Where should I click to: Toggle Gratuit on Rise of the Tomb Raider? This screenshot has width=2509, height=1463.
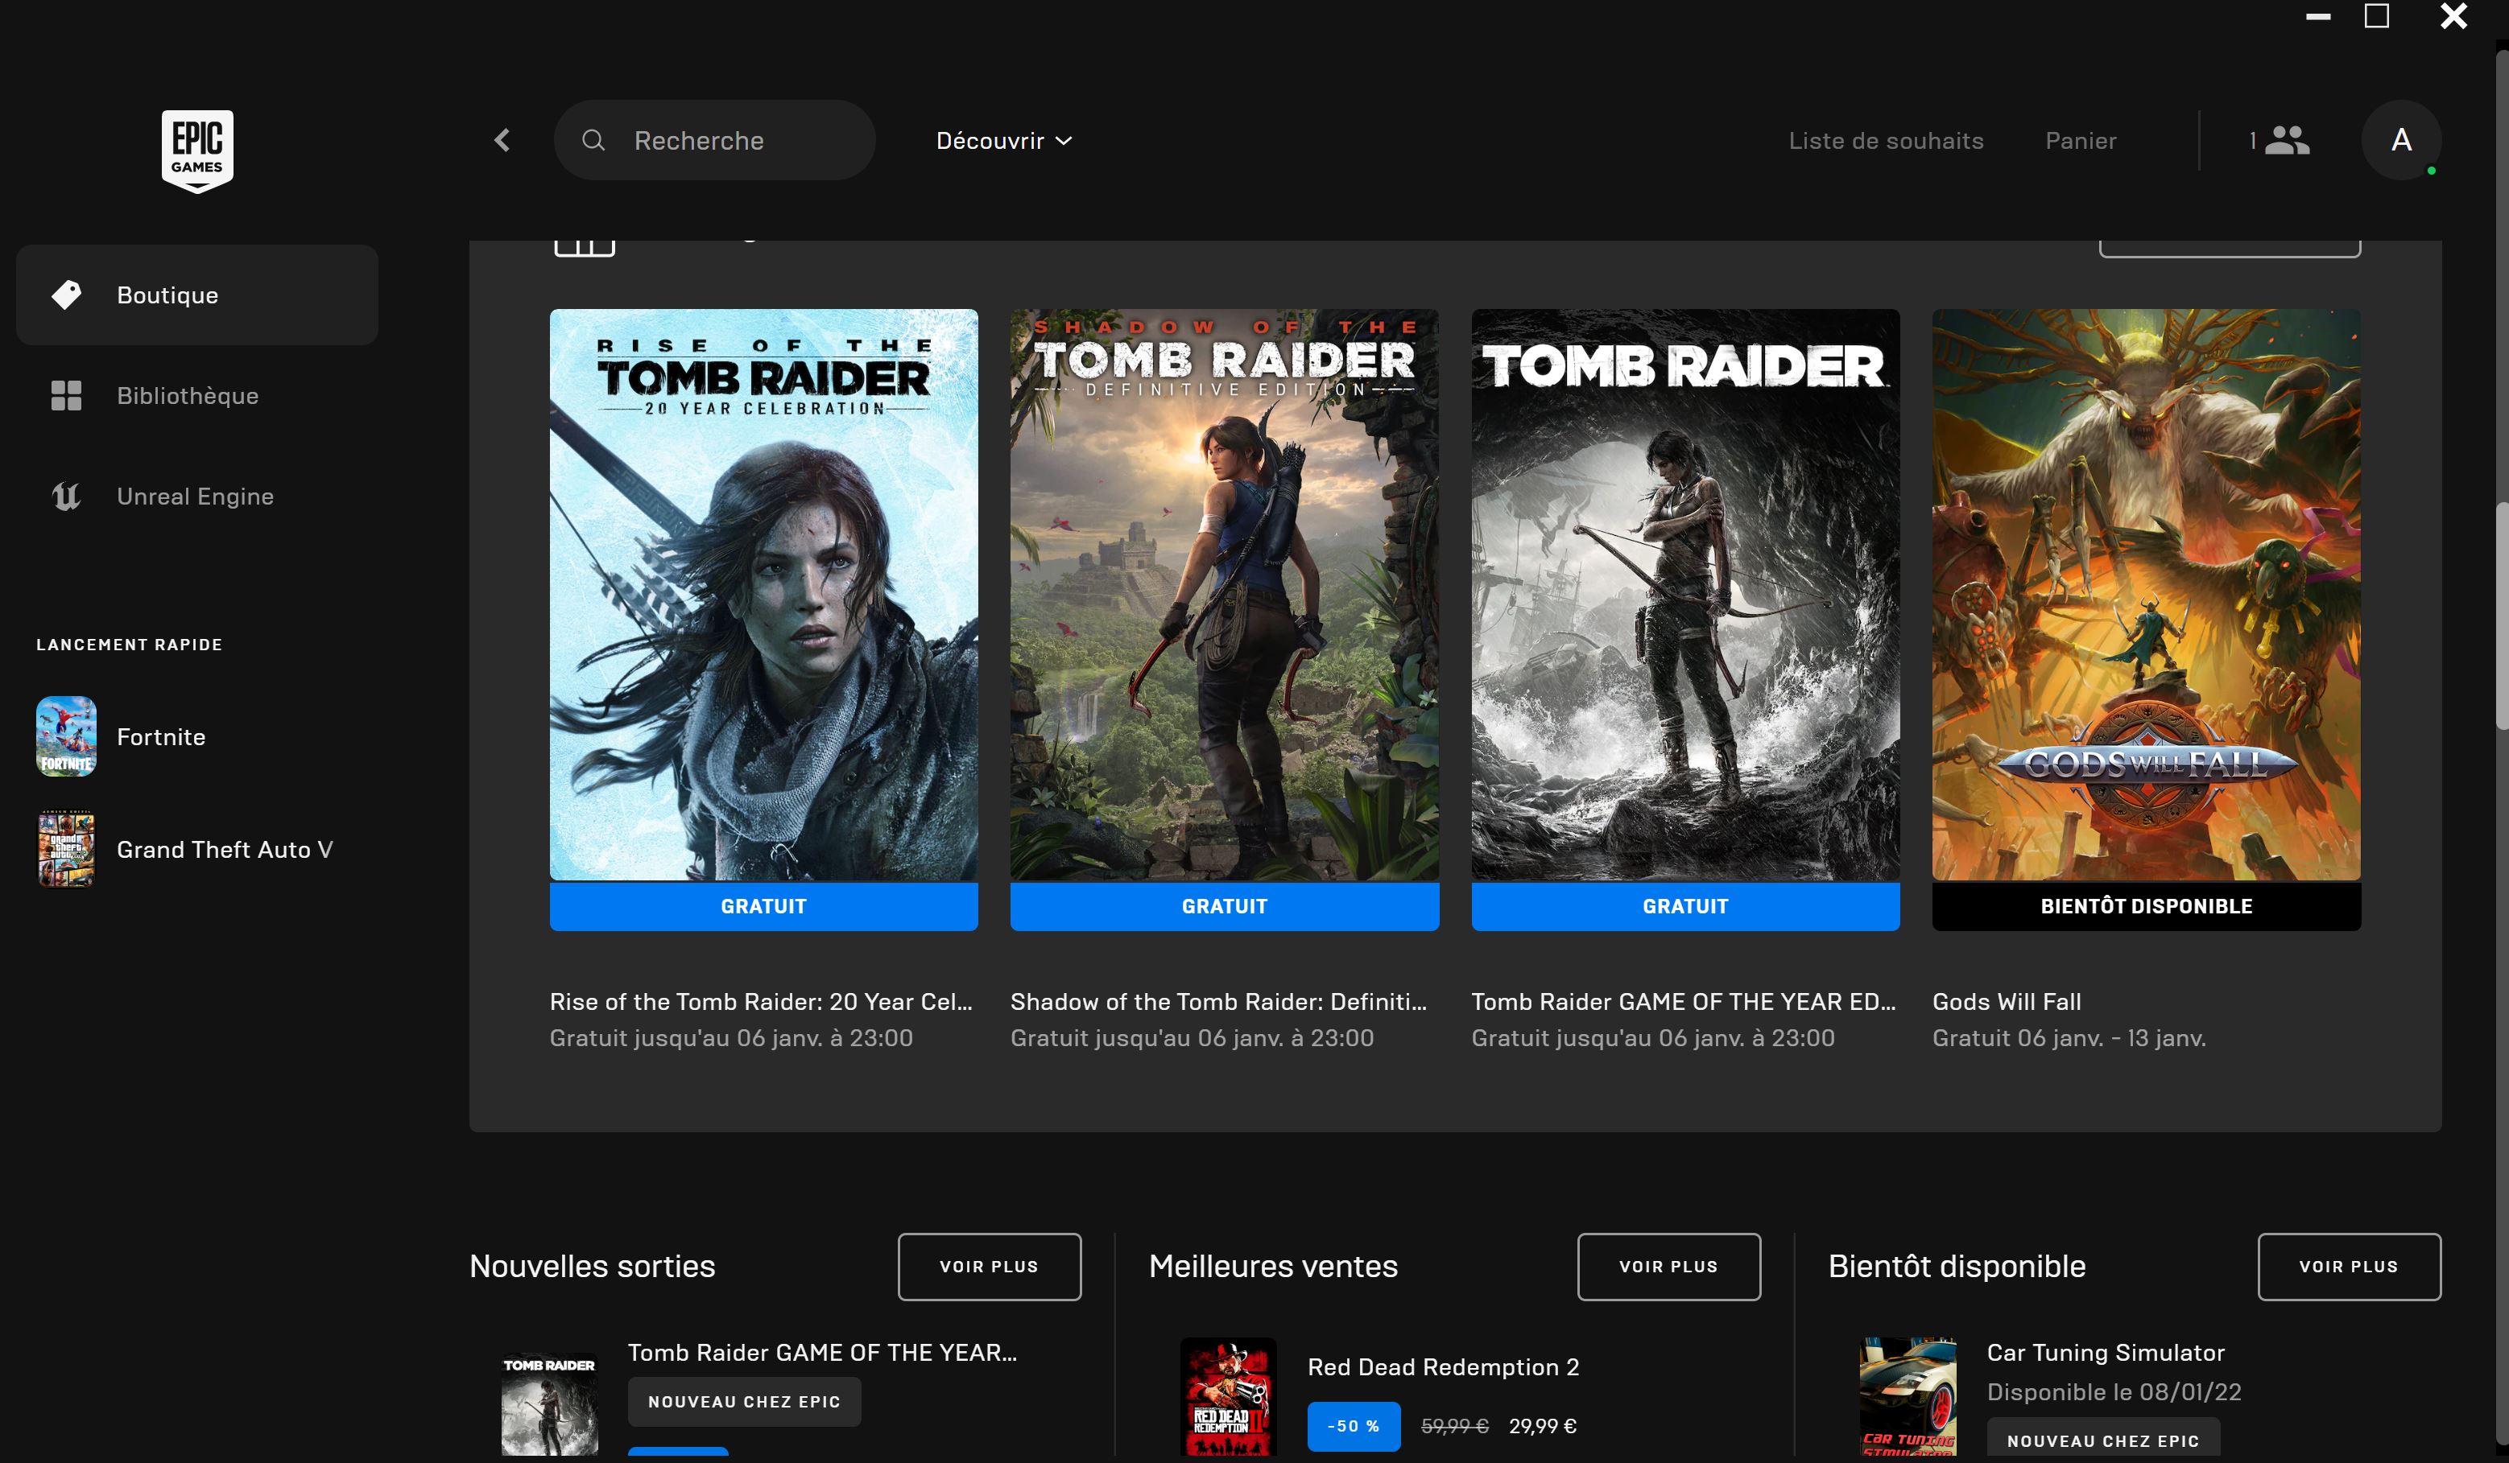coord(763,905)
